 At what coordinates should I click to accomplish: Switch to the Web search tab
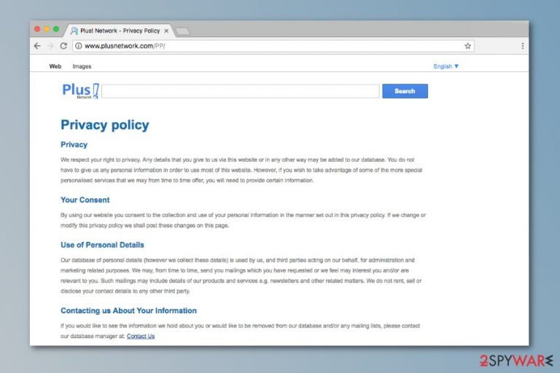pyautogui.click(x=55, y=66)
